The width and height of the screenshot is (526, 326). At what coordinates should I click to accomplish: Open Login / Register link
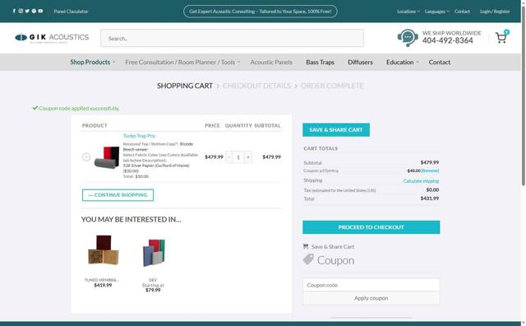click(495, 12)
